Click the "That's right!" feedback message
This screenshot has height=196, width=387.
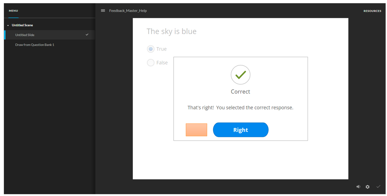pos(240,107)
